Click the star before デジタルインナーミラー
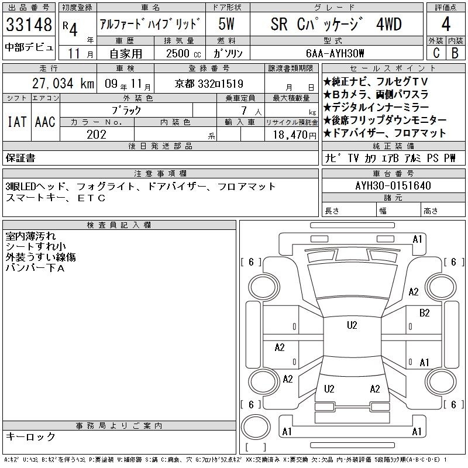The height and width of the screenshot is (468, 468). point(327,108)
